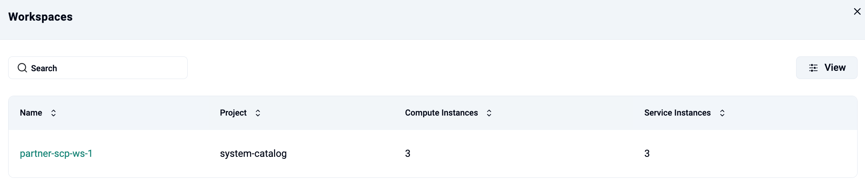Viewport: 865px width, 186px height.
Task: Open the partner-scp-ws-1 workspace link
Action: [x=56, y=154]
